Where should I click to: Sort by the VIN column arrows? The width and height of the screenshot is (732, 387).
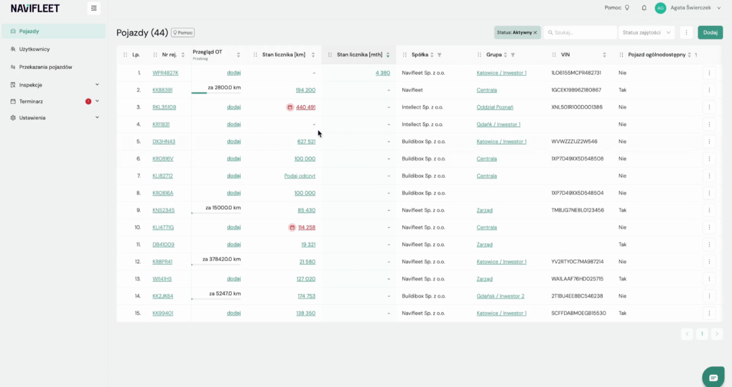point(604,55)
